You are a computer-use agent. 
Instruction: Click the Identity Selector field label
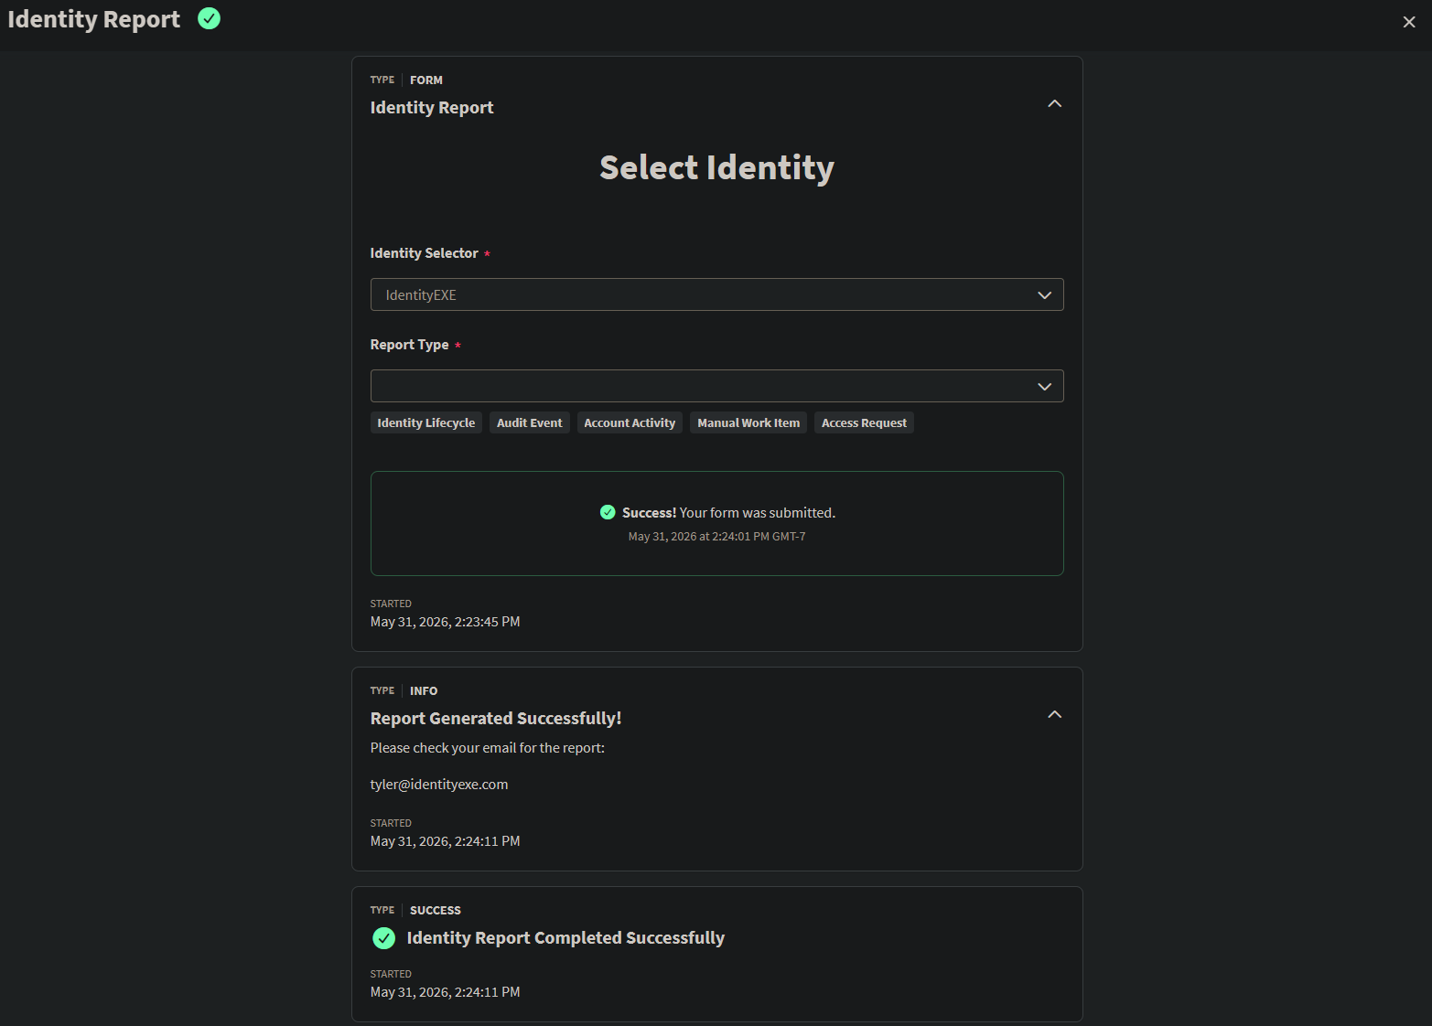pyautogui.click(x=425, y=253)
